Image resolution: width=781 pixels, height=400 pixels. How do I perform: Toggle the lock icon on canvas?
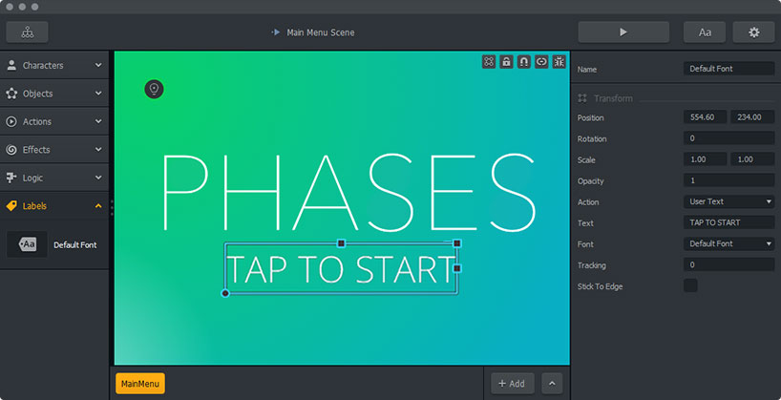(x=507, y=62)
